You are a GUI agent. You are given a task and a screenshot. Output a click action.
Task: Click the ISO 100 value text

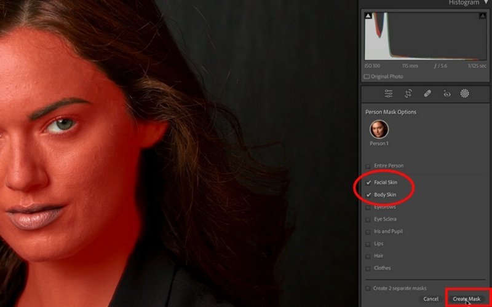pyautogui.click(x=372, y=66)
